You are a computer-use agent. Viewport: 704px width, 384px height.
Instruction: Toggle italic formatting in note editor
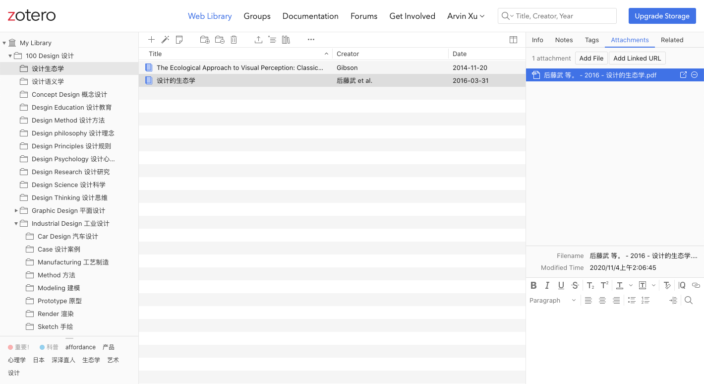click(x=547, y=285)
